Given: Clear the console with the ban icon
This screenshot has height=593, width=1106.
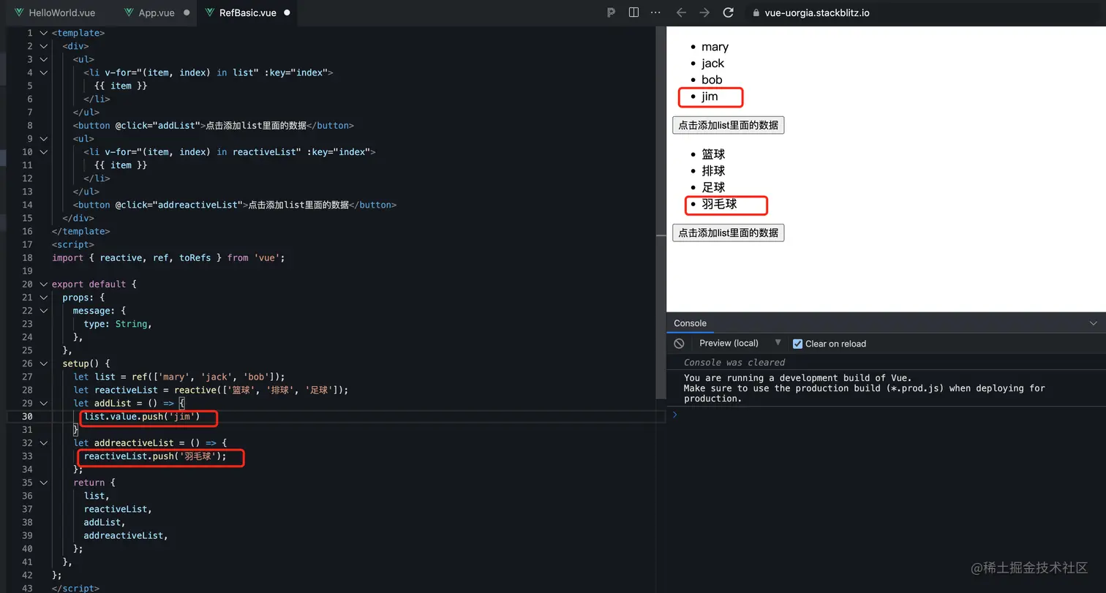Looking at the screenshot, I should click(679, 344).
